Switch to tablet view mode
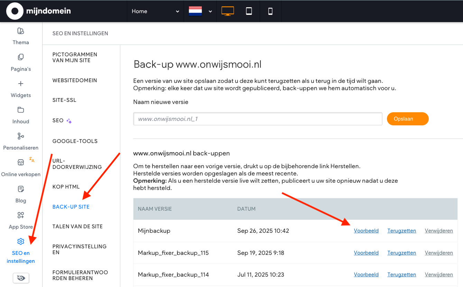Image resolution: width=463 pixels, height=287 pixels. pos(249,11)
